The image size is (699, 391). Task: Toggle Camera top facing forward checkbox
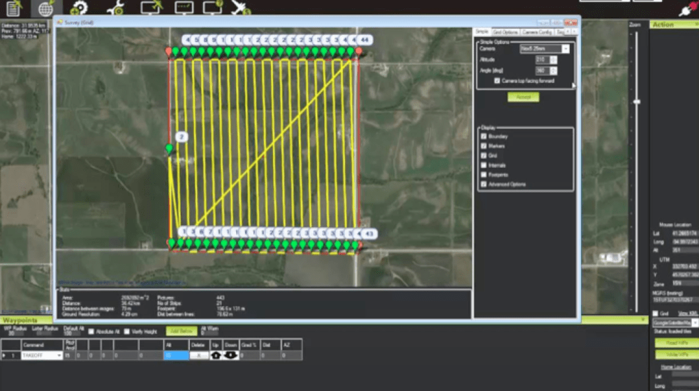[x=497, y=81]
